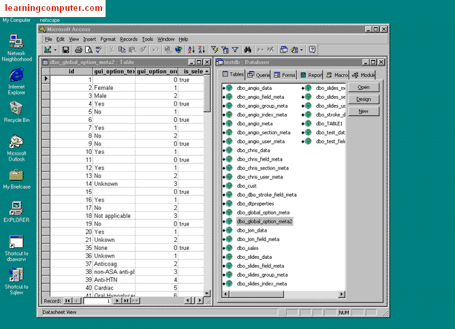Image resolution: width=455 pixels, height=329 pixels.
Task: Click the Apply Filter funnel icon
Action: pos(235,50)
